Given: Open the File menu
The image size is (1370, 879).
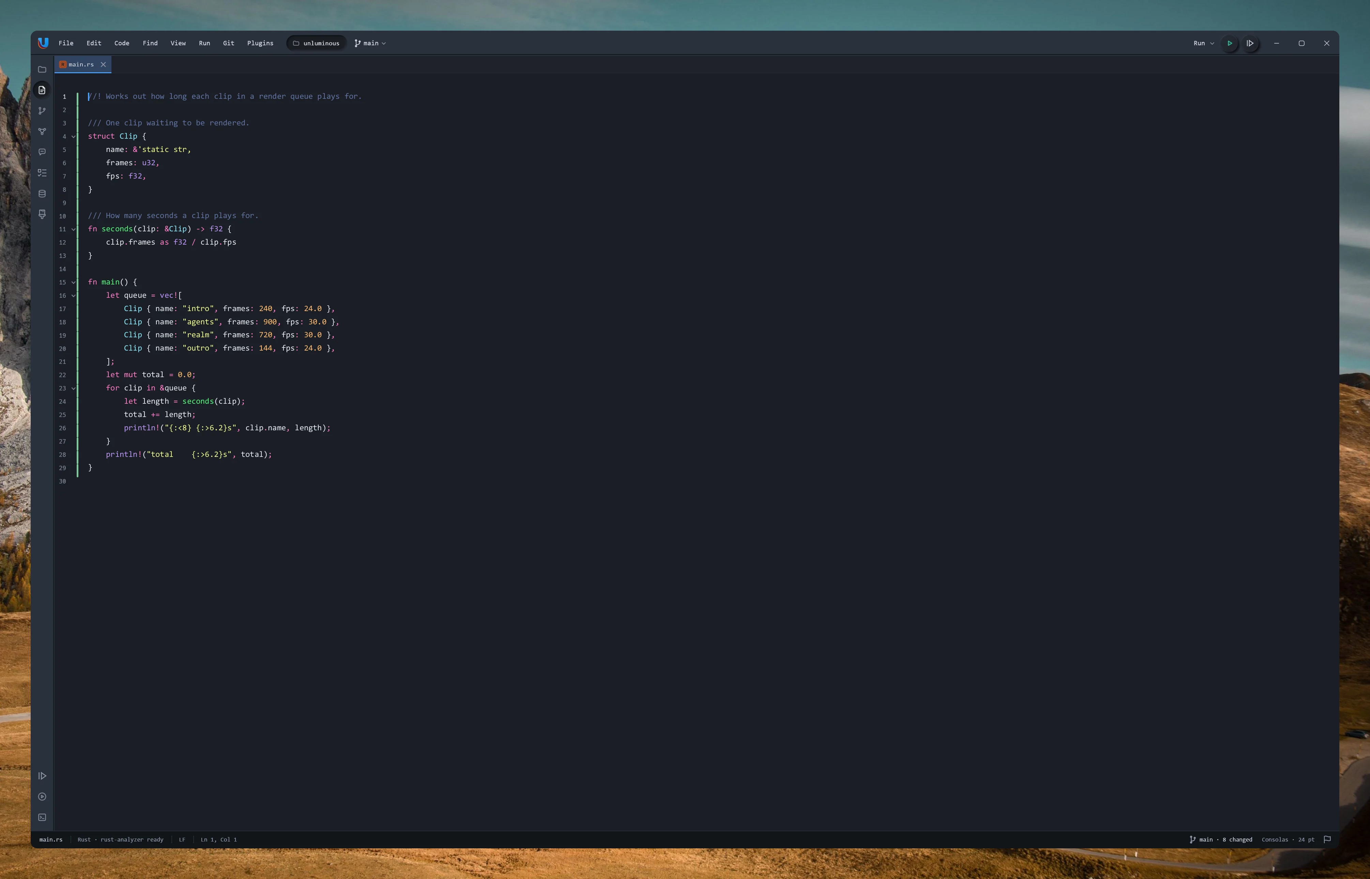Looking at the screenshot, I should pyautogui.click(x=66, y=43).
